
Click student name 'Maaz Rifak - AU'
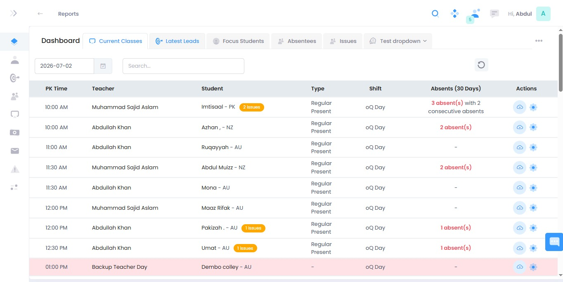pyautogui.click(x=222, y=208)
